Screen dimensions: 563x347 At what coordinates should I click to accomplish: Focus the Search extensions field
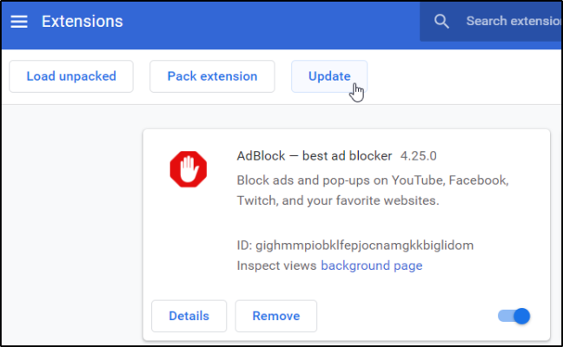pyautogui.click(x=491, y=22)
